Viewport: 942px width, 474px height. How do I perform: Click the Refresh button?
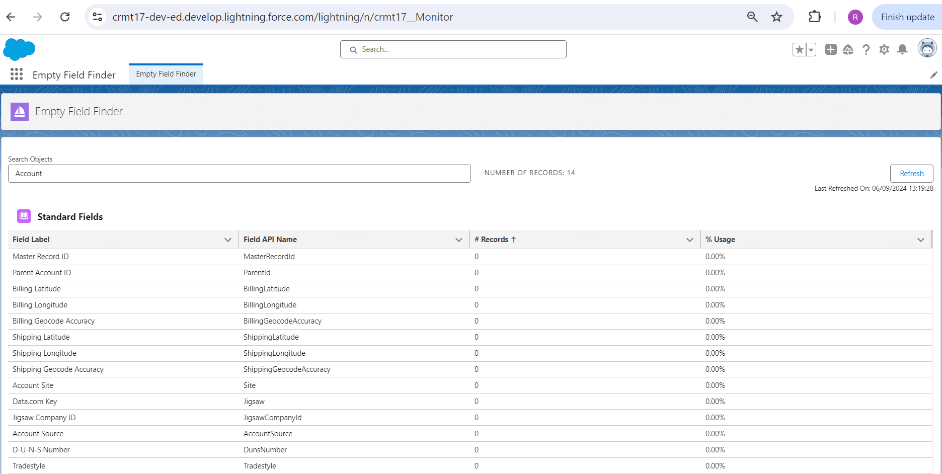coord(911,174)
